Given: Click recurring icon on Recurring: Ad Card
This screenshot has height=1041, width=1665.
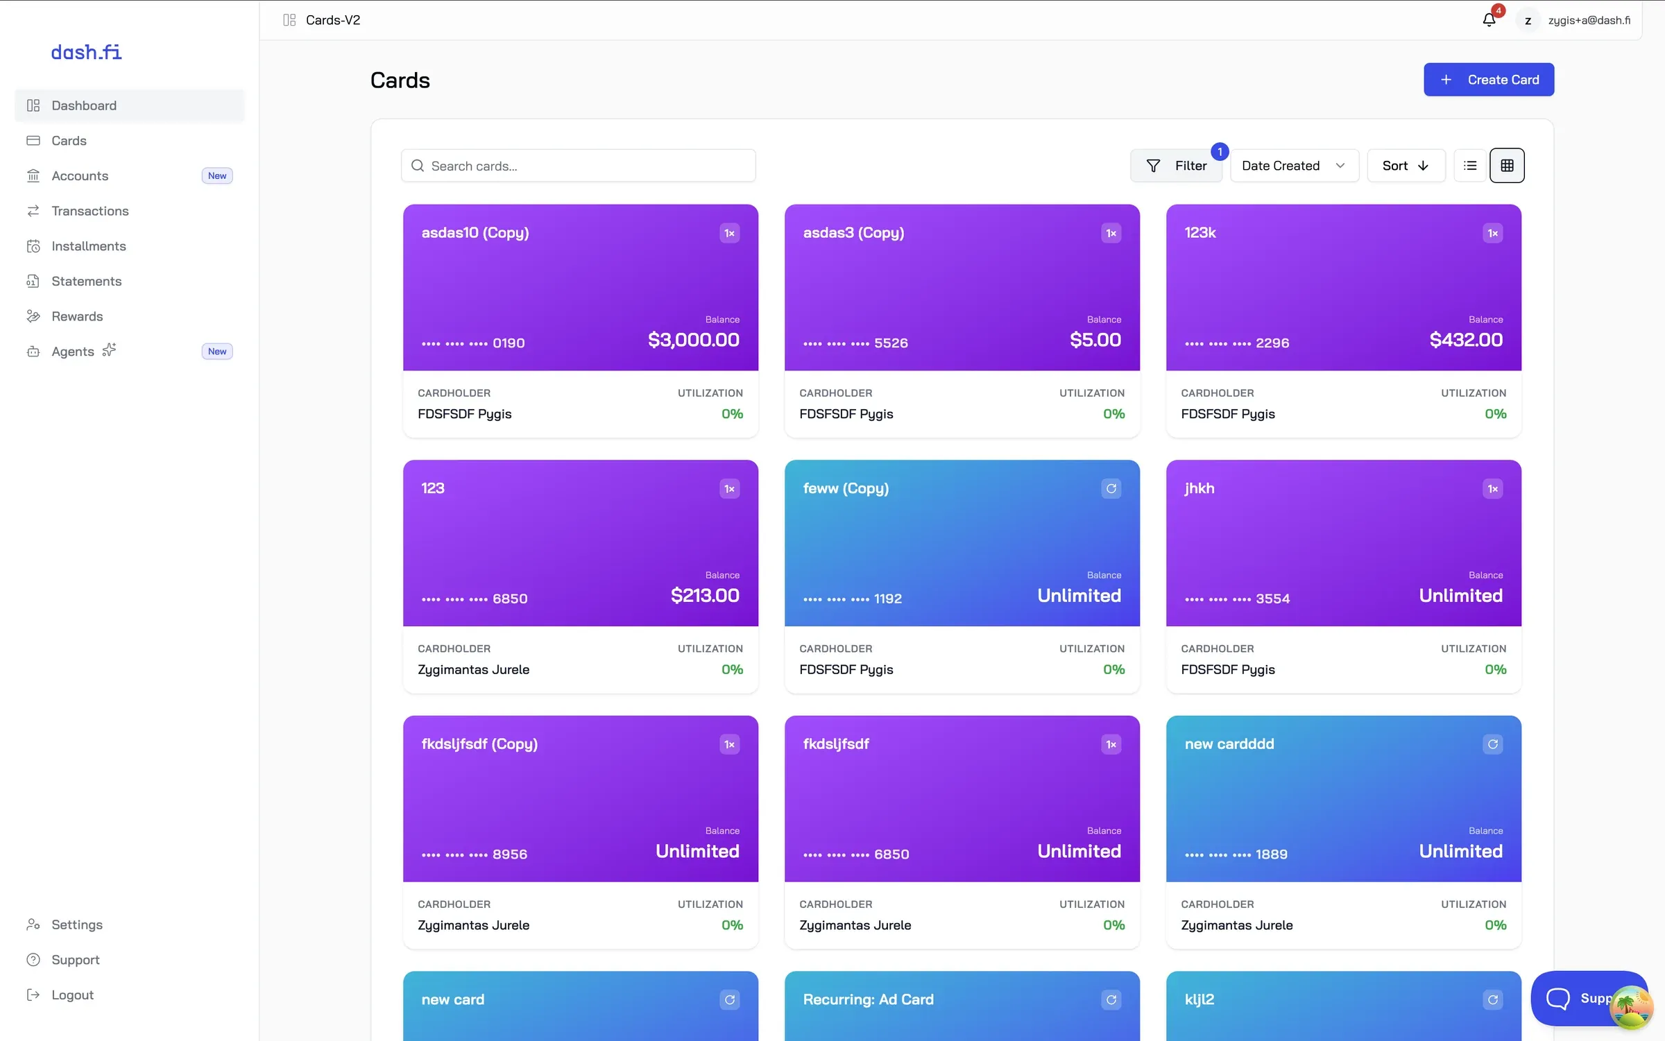Looking at the screenshot, I should coord(1111,1000).
